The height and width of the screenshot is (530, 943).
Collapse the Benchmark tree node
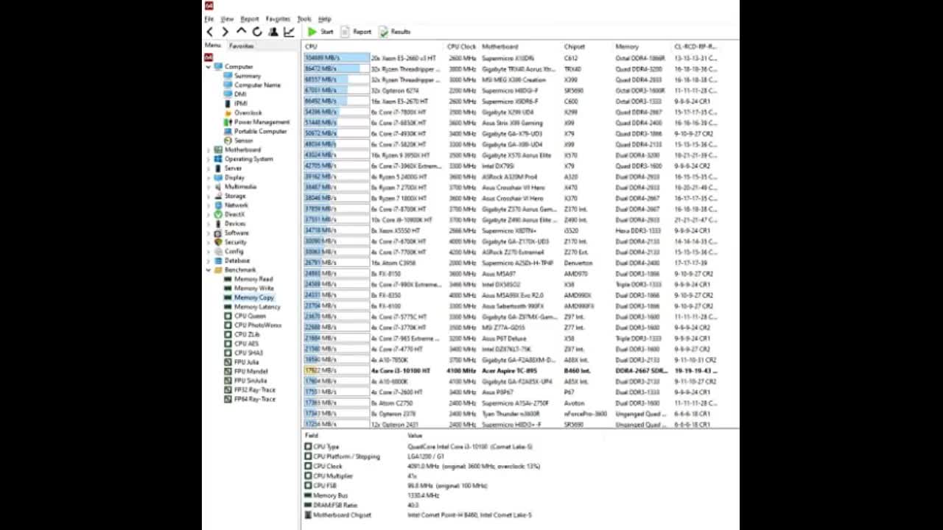pos(208,270)
